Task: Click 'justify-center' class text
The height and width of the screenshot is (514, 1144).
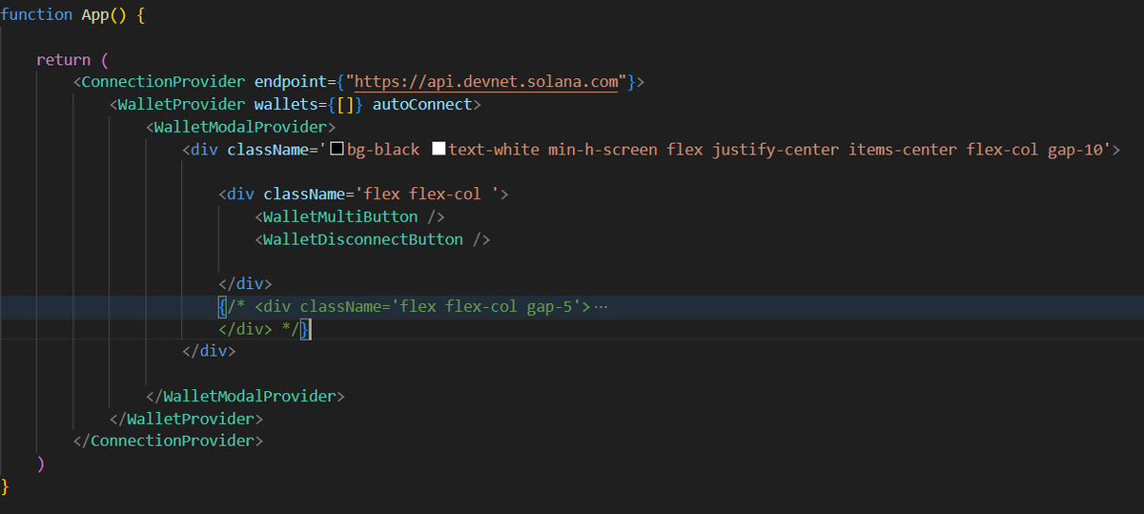Action: pyautogui.click(x=775, y=150)
